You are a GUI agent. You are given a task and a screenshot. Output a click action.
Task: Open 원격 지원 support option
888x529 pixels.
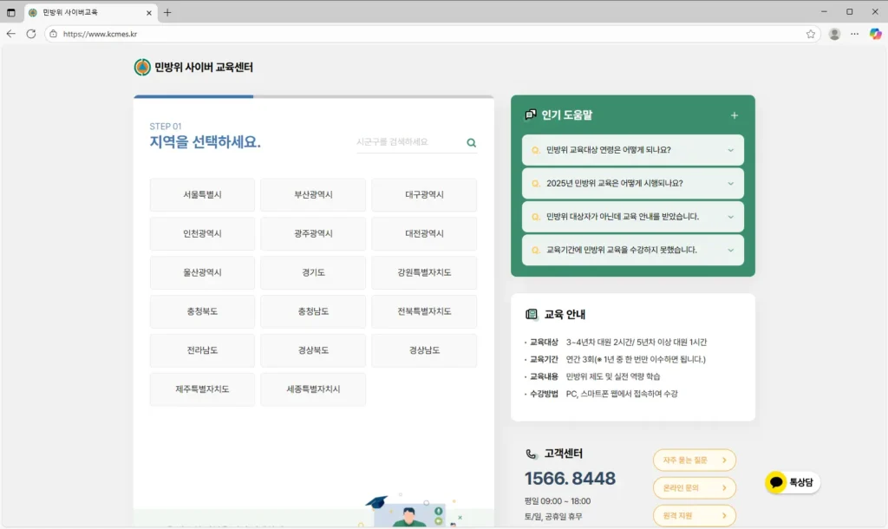pyautogui.click(x=694, y=515)
